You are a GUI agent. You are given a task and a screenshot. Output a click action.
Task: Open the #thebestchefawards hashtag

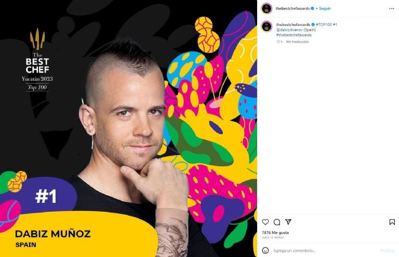point(294,35)
